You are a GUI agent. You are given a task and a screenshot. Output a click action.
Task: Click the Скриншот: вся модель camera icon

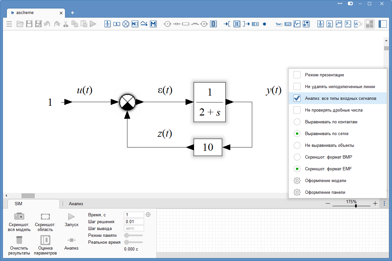pos(19,216)
